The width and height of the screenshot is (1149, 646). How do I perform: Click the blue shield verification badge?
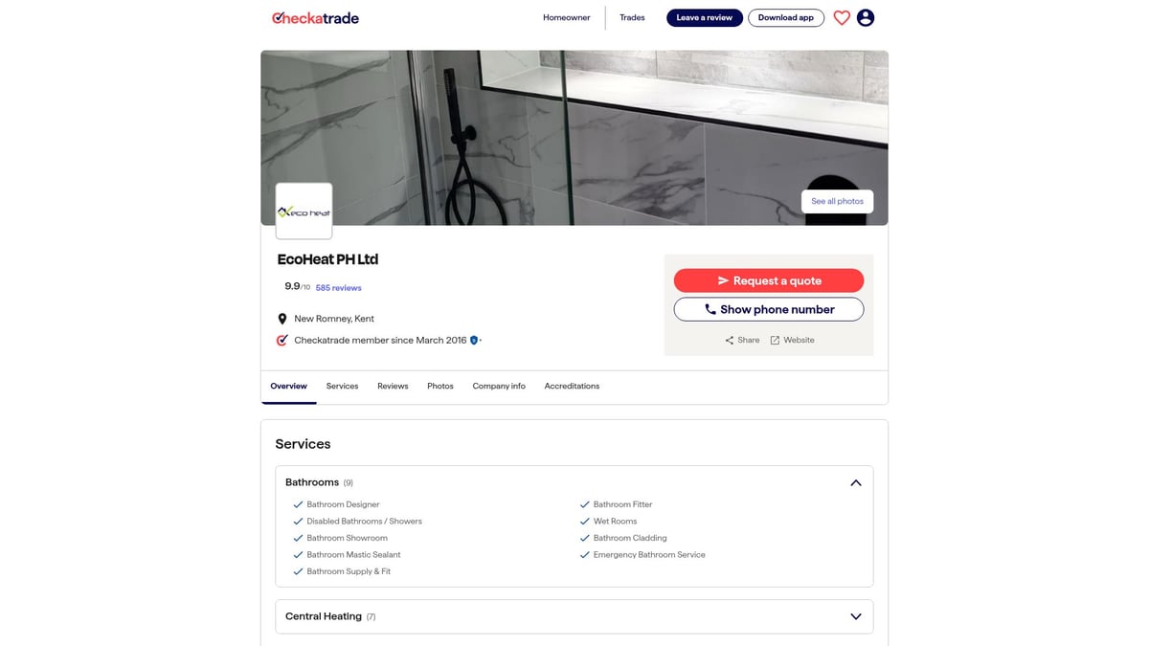click(474, 340)
